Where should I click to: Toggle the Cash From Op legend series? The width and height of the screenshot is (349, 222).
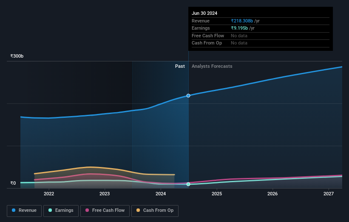[x=155, y=211]
